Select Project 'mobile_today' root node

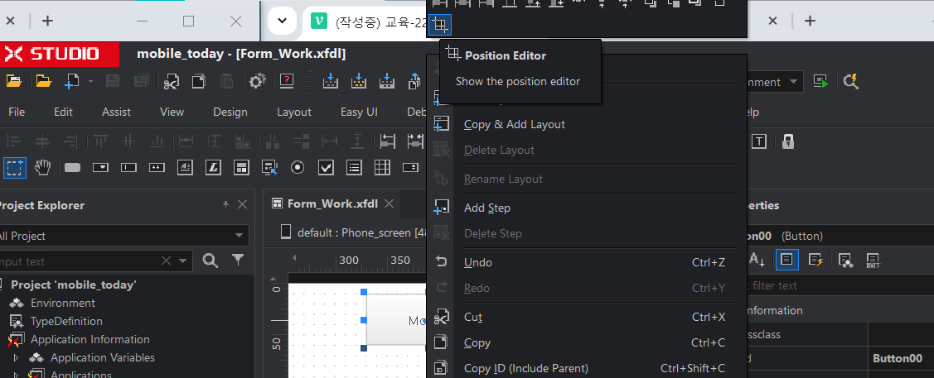[x=73, y=285]
